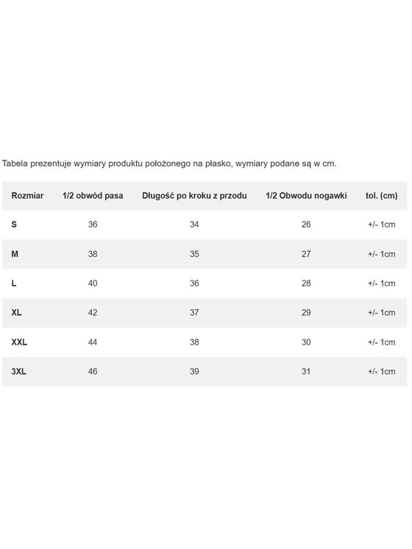Click the XXL size row label
412x549 pixels.
pos(19,342)
